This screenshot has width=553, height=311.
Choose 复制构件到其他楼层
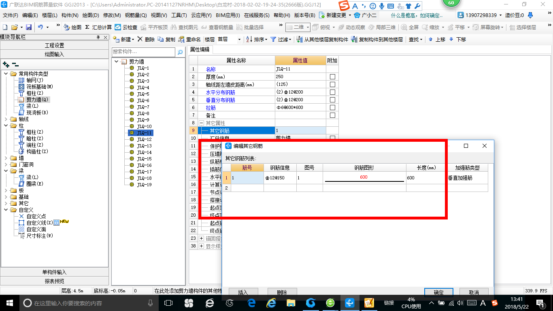pos(377,39)
